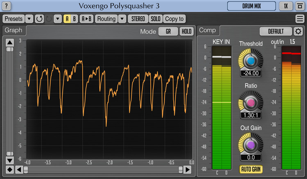The width and height of the screenshot is (307, 179).
Task: Click the undo arrow icon
Action: (39, 19)
